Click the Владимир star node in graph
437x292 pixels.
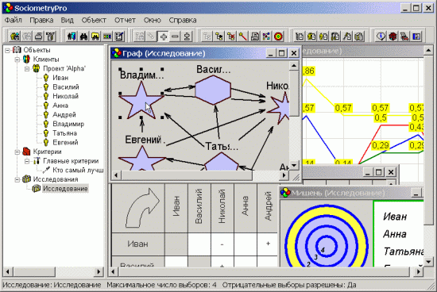(x=141, y=100)
